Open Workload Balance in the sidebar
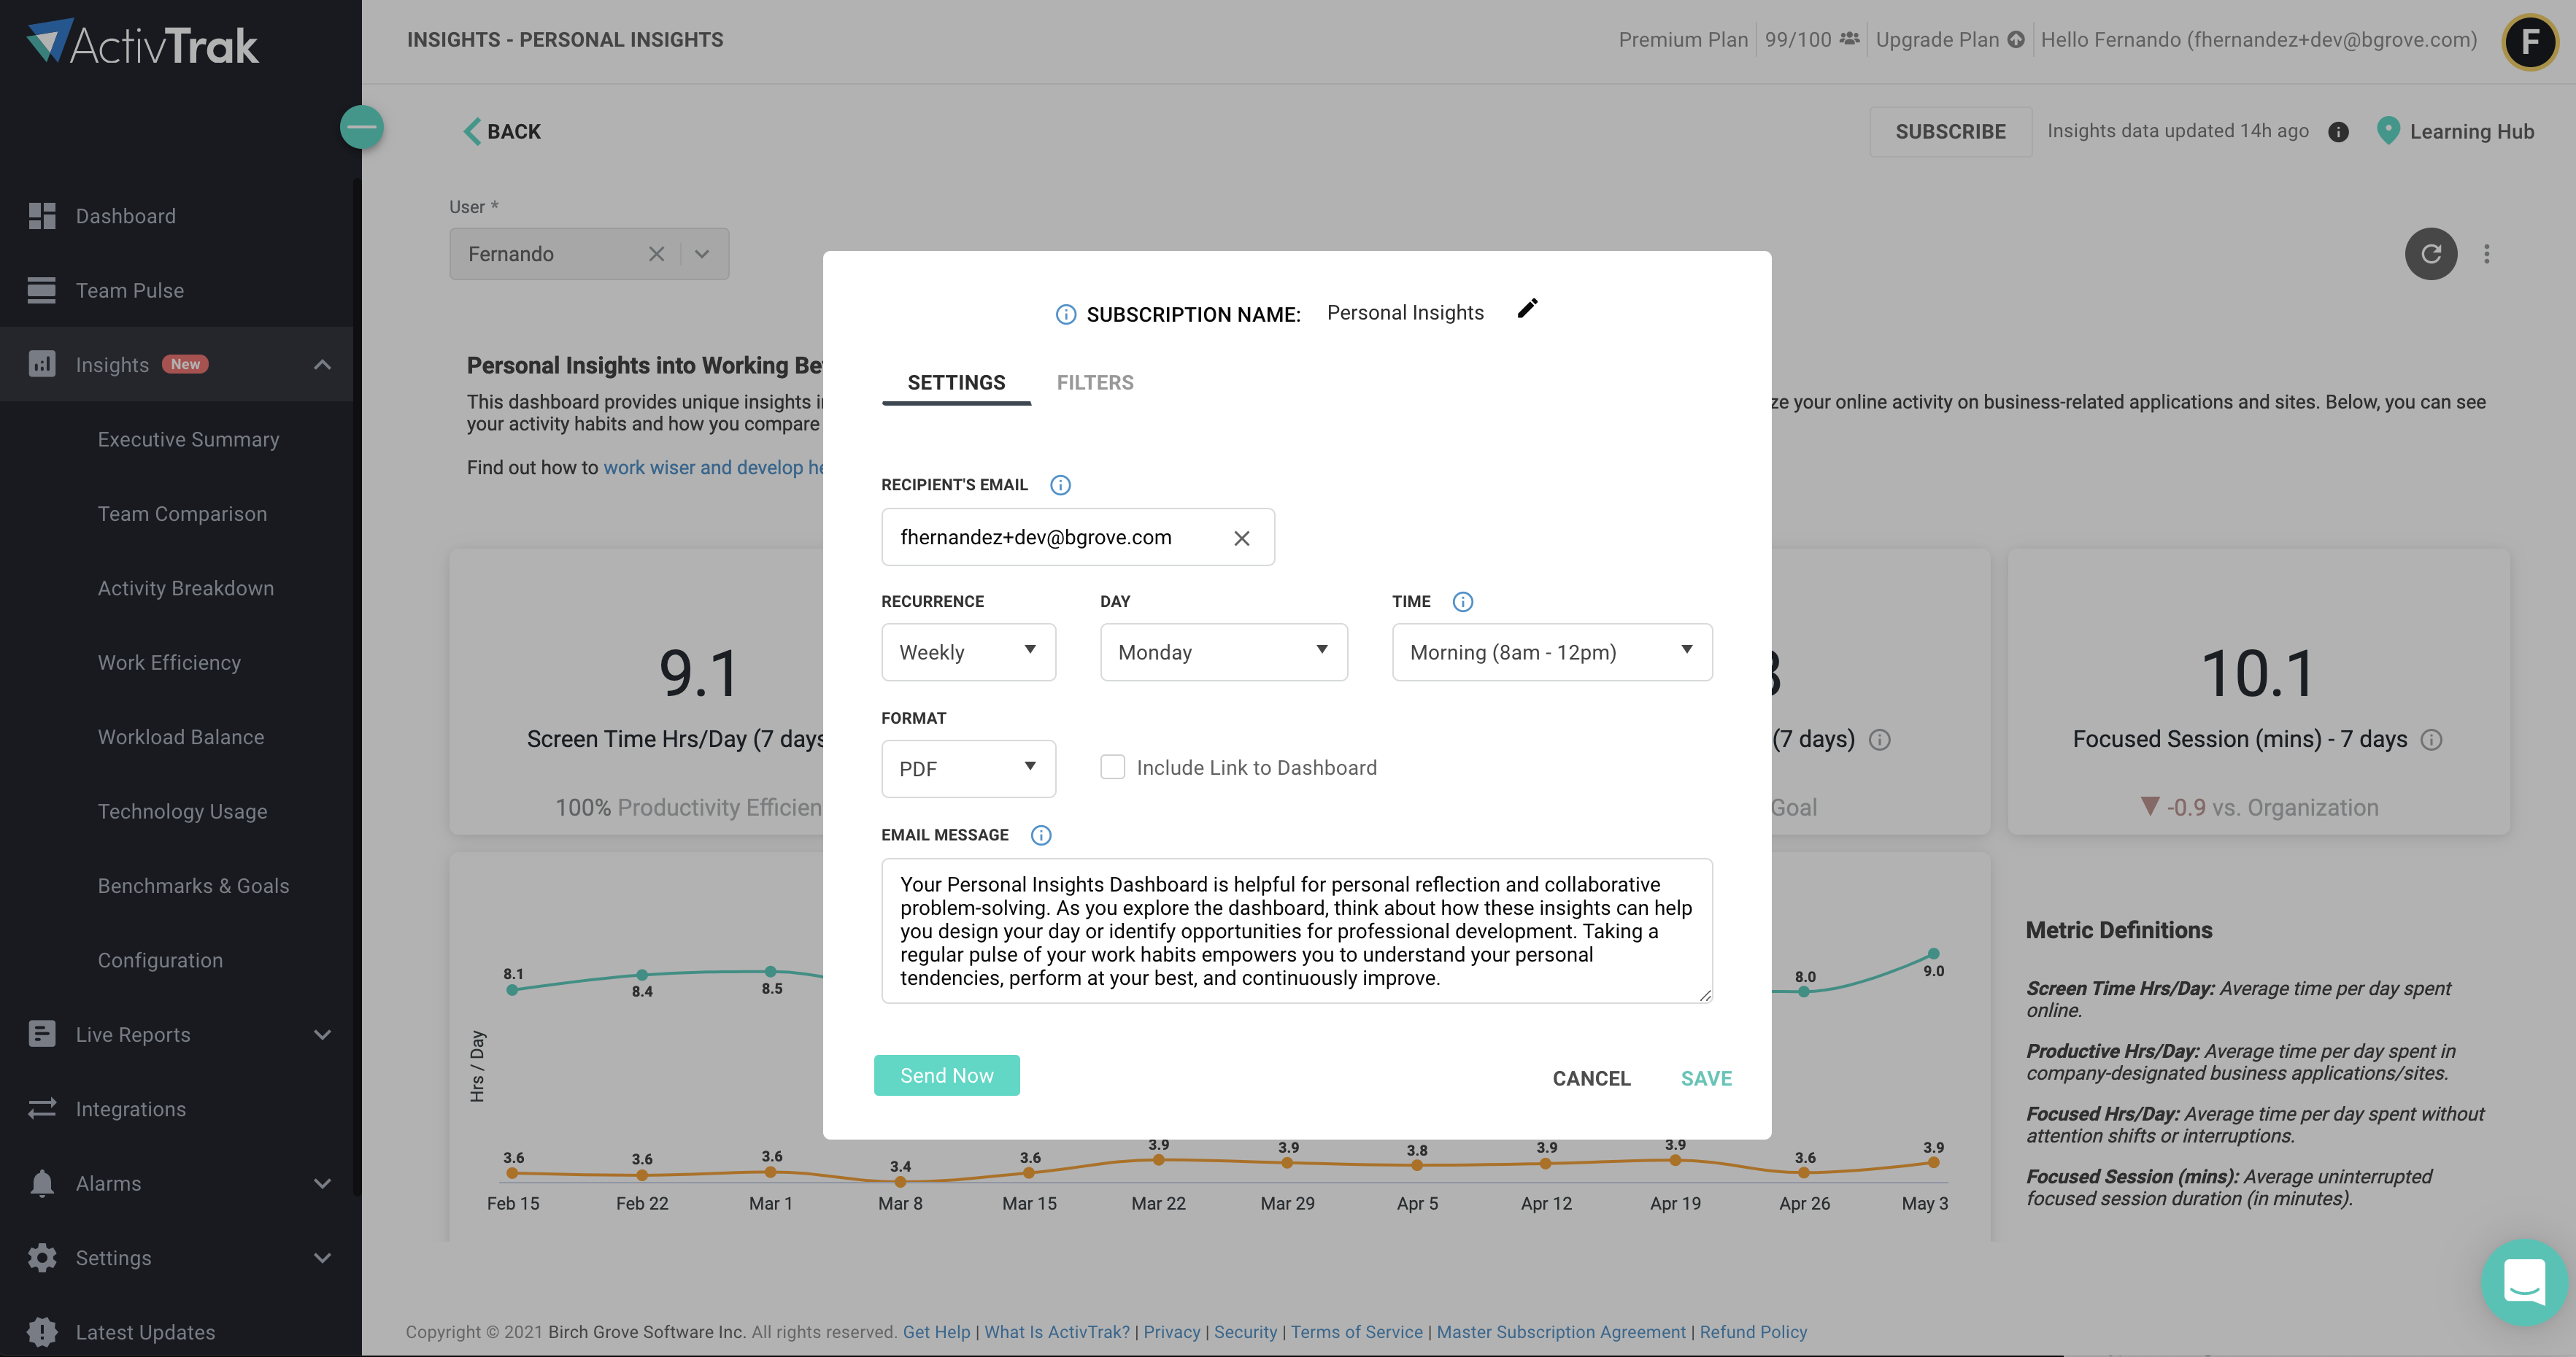Screen dimensions: 2576x1357 pyautogui.click(x=181, y=737)
